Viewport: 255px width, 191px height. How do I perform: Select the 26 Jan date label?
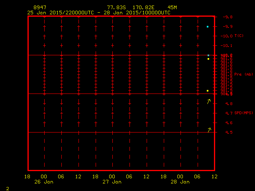click(x=44, y=182)
